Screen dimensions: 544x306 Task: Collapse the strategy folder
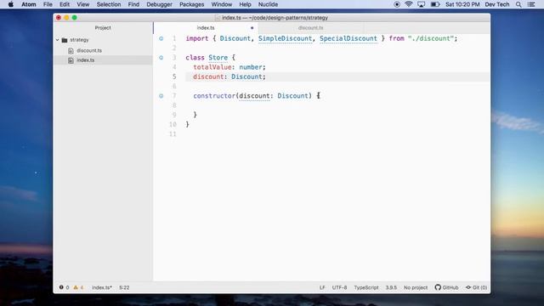tap(58, 40)
